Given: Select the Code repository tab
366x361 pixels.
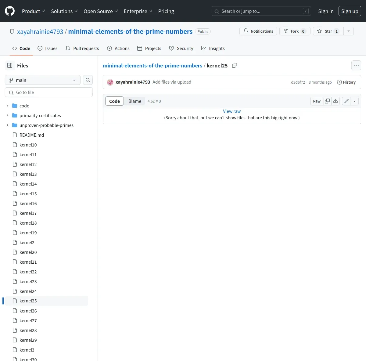Looking at the screenshot, I should [21, 48].
